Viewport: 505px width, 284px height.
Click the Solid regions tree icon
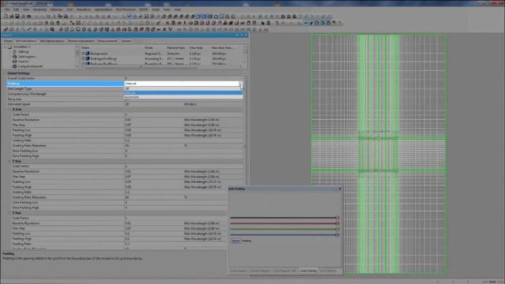[14, 56]
